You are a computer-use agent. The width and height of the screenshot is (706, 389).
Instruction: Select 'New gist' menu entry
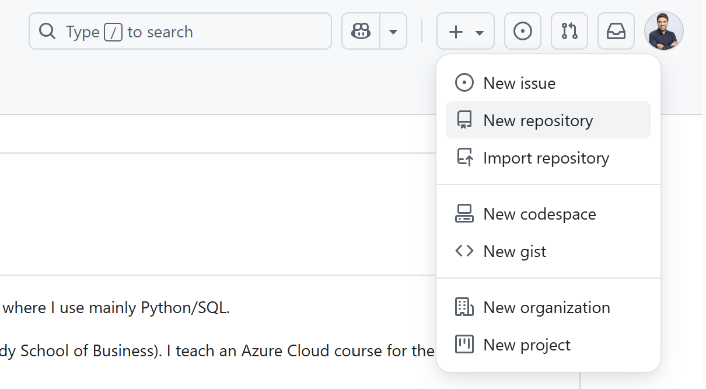pyautogui.click(x=515, y=251)
